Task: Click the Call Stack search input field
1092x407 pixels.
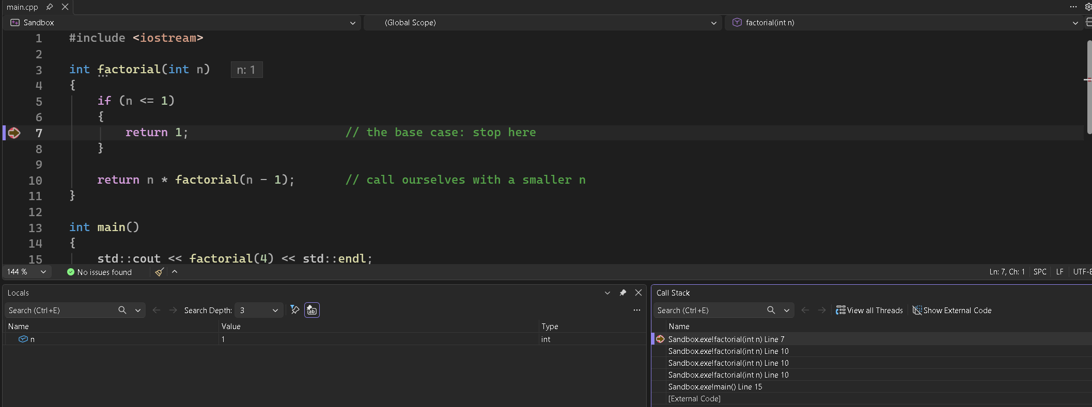Action: pos(710,310)
